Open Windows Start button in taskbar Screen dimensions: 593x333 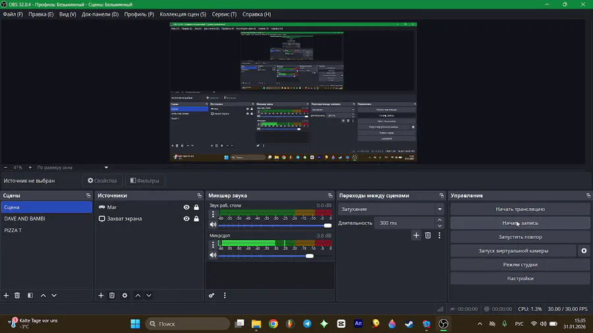(x=135, y=324)
